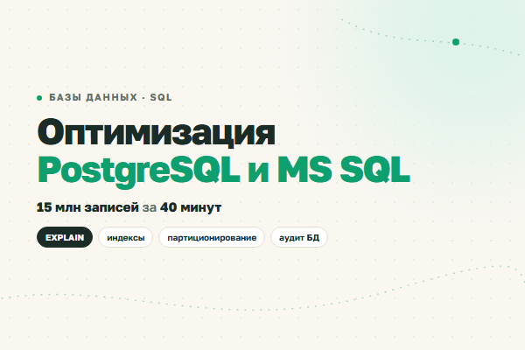This screenshot has width=525, height=350.
Task: Select the "индексы" tag
Action: click(x=125, y=237)
